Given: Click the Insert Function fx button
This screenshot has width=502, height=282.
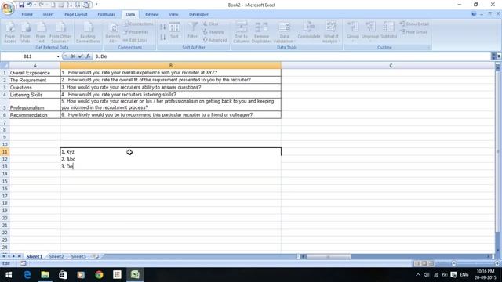Looking at the screenshot, I should tap(88, 56).
